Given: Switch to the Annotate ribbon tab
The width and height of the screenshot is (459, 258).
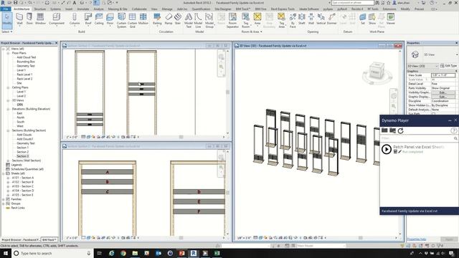Looking at the screenshot, I should pos(83,9).
